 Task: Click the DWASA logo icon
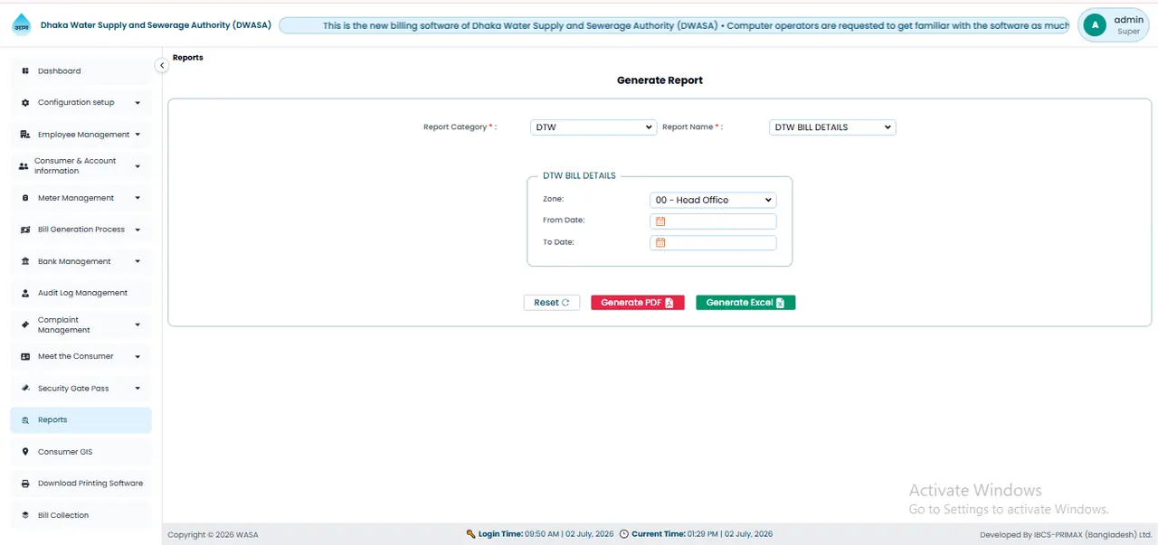click(x=21, y=25)
